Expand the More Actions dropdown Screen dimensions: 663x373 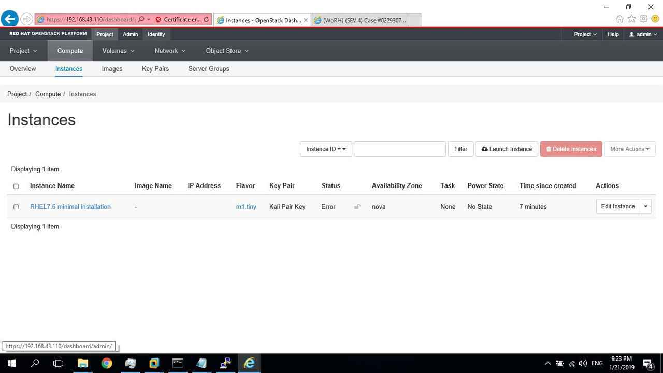630,149
